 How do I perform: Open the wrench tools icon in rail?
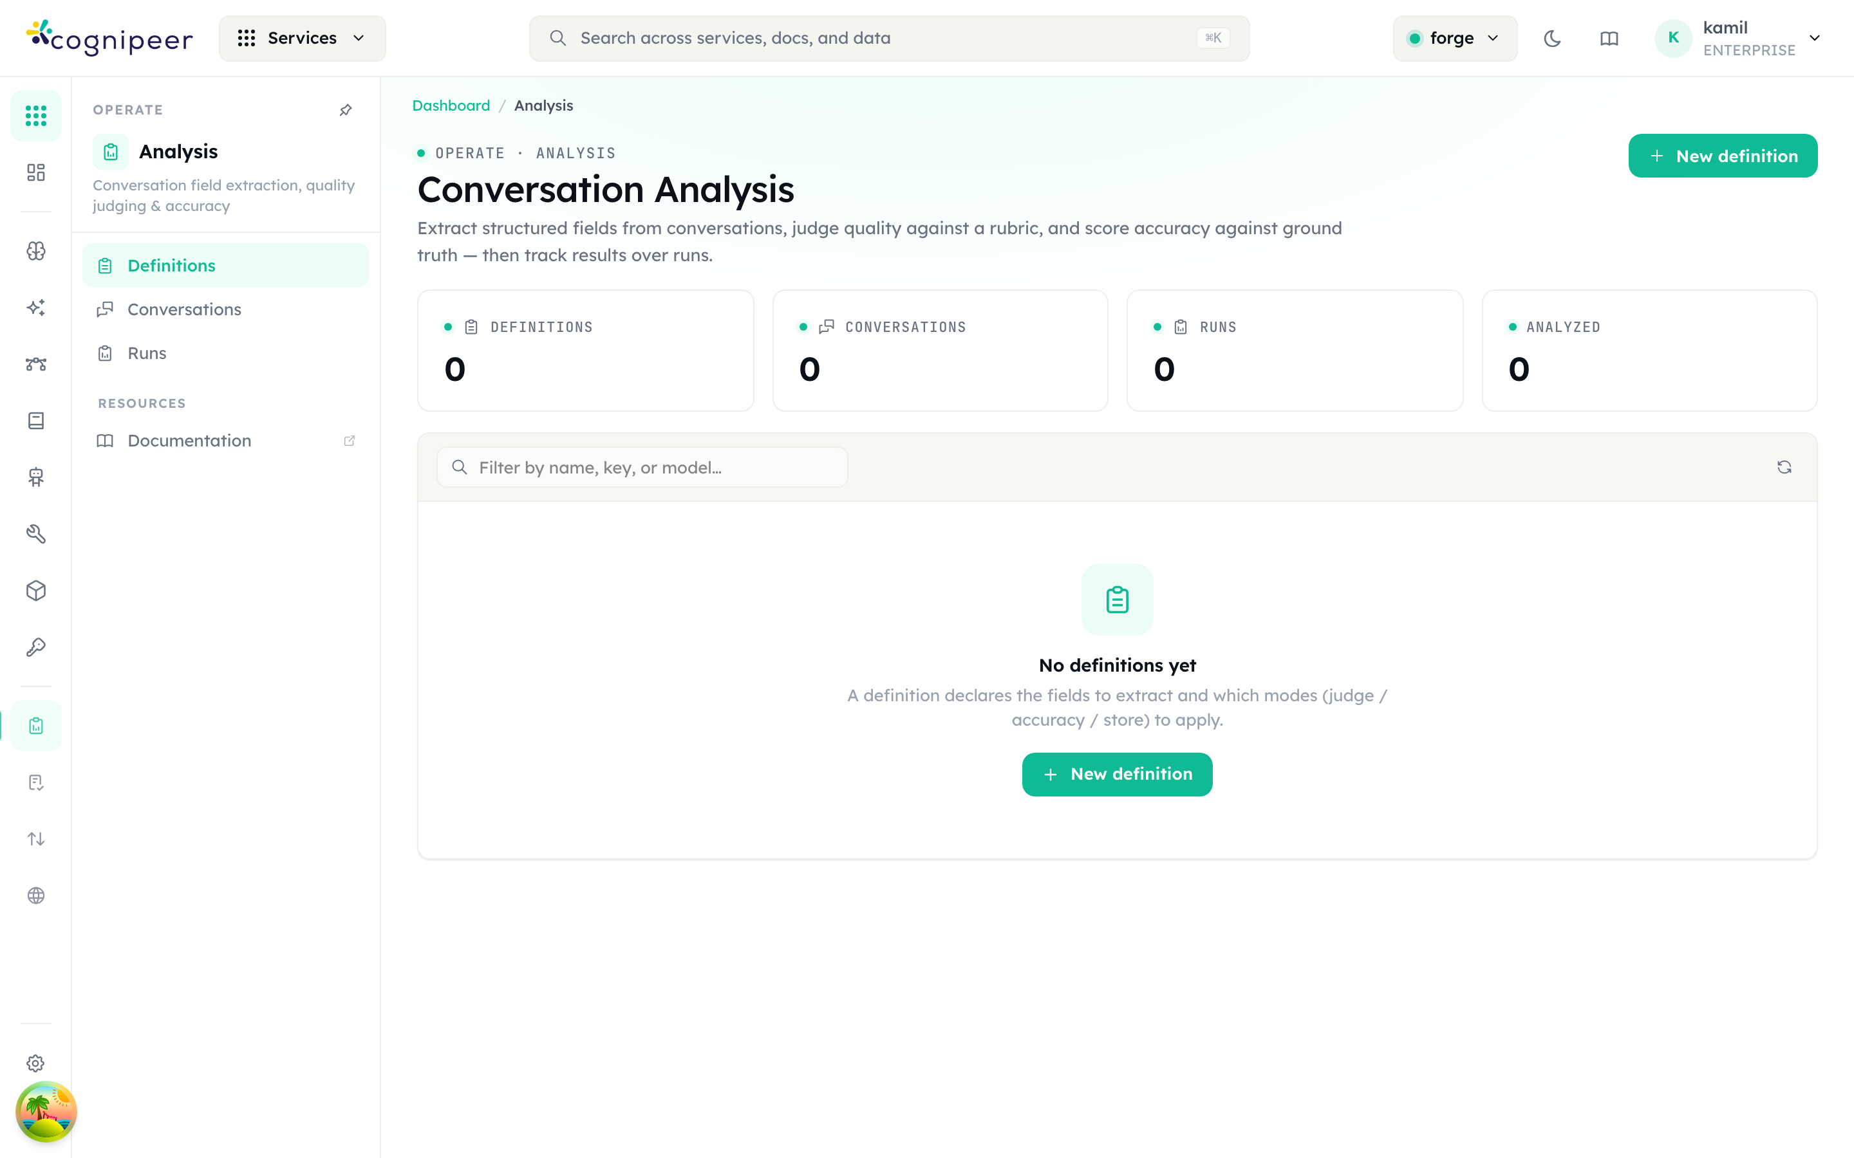[36, 534]
